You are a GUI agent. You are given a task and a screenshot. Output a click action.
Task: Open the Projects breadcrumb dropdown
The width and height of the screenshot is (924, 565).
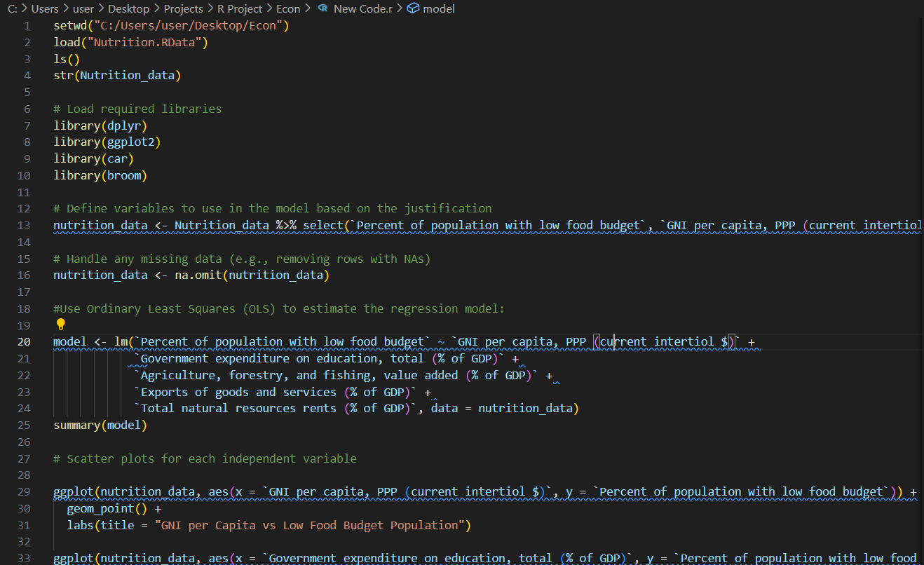[x=183, y=8]
